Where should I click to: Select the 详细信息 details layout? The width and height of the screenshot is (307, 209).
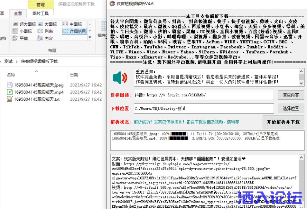pyautogui.click(x=74, y=31)
